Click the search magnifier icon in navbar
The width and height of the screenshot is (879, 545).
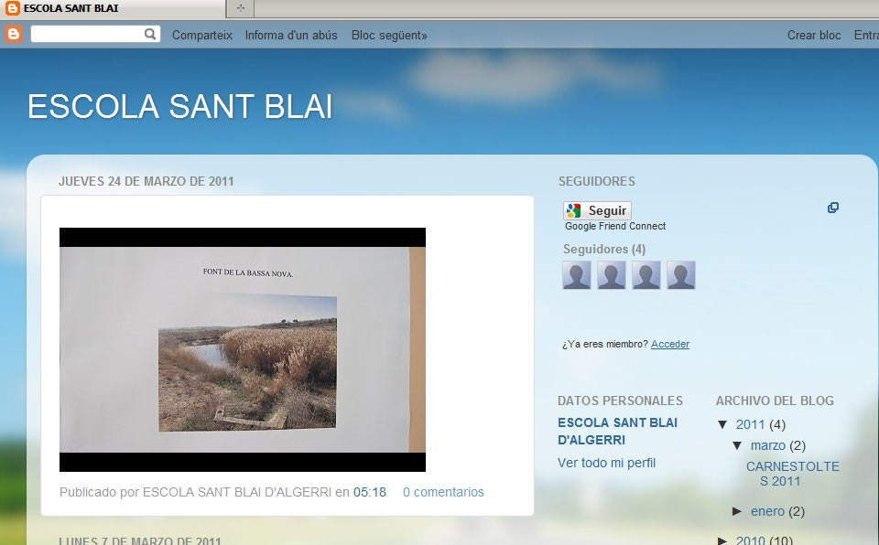149,34
